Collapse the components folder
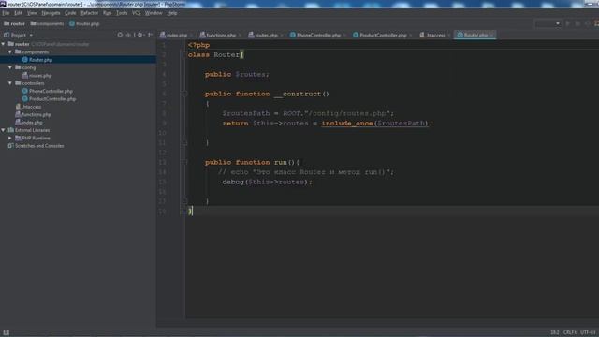 pyautogui.click(x=10, y=52)
